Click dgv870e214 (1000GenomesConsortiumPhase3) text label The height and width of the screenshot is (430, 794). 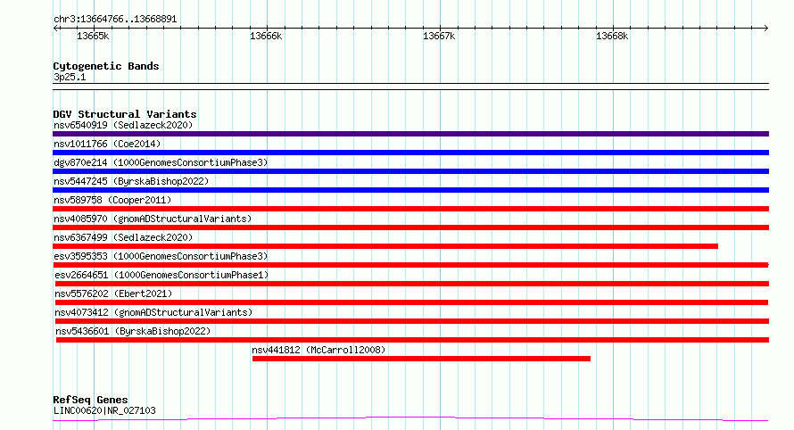161,162
